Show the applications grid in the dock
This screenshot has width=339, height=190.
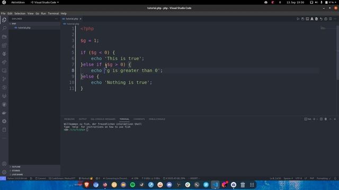tap(252, 185)
